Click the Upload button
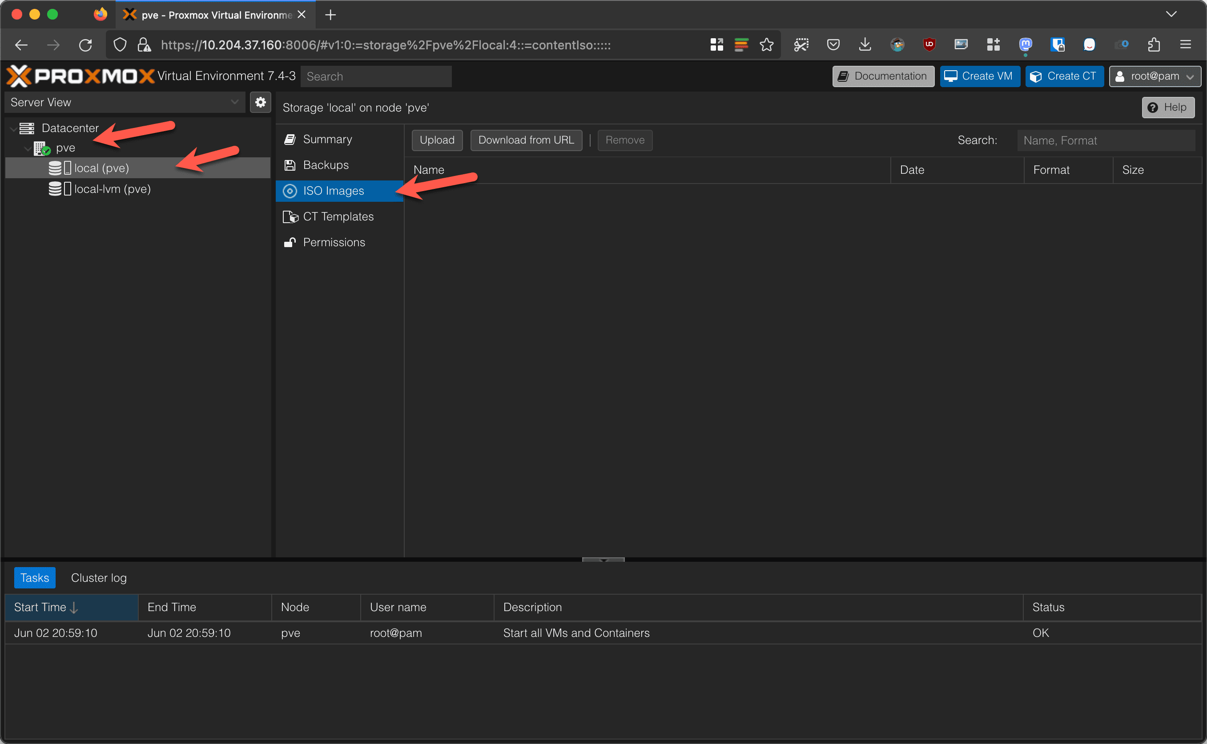Screen dimensions: 1207x744 click(437, 140)
